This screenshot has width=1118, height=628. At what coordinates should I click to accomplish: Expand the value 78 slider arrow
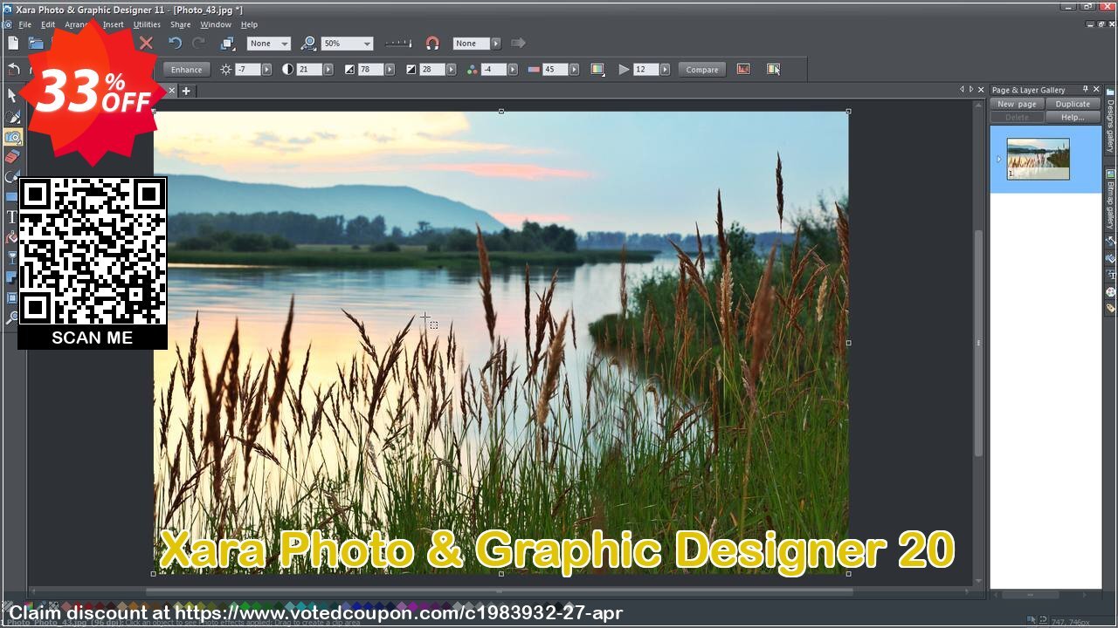(x=390, y=69)
